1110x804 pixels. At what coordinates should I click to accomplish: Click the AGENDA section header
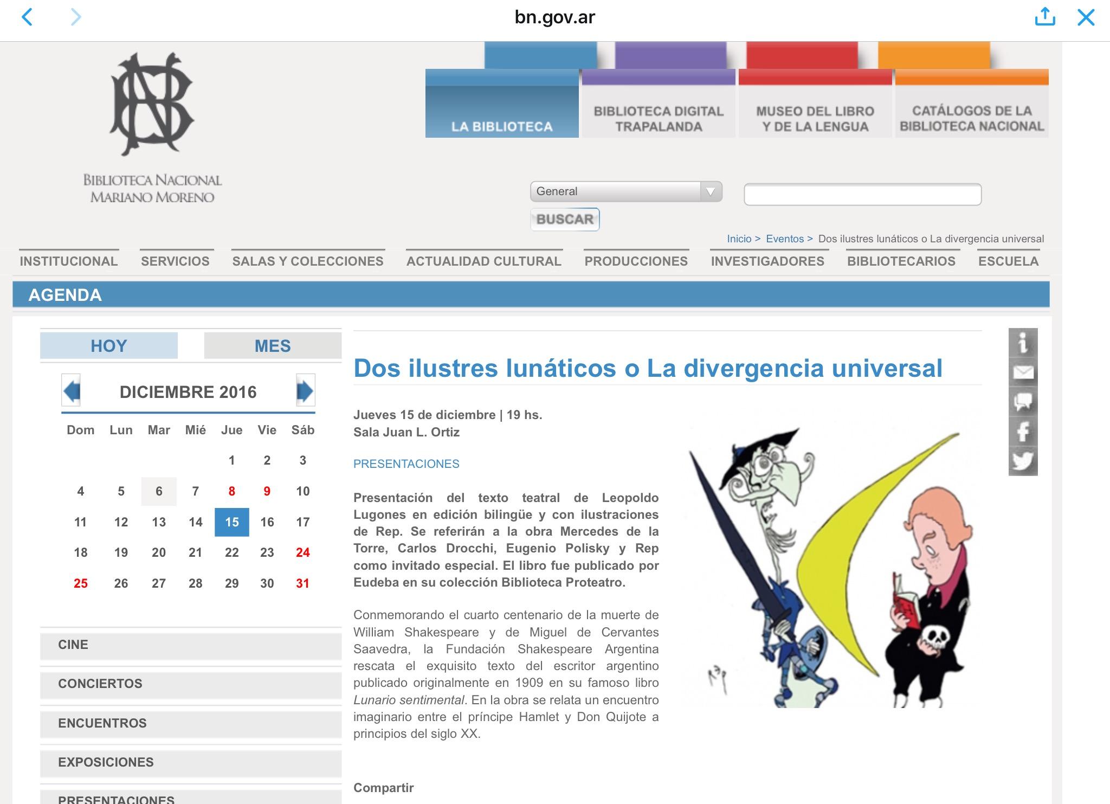[531, 295]
